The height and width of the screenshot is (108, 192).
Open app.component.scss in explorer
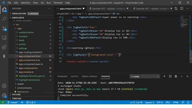point(29,60)
